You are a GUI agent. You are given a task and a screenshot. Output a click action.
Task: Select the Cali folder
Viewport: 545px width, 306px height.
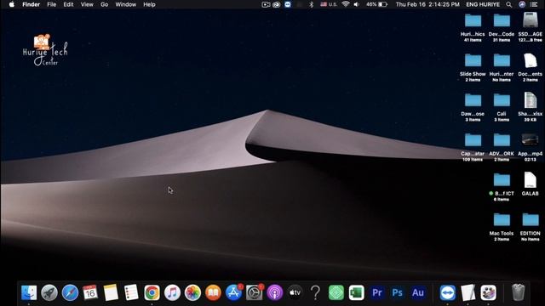pyautogui.click(x=502, y=100)
